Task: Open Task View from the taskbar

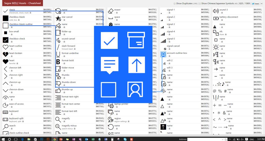Action: 16,139
